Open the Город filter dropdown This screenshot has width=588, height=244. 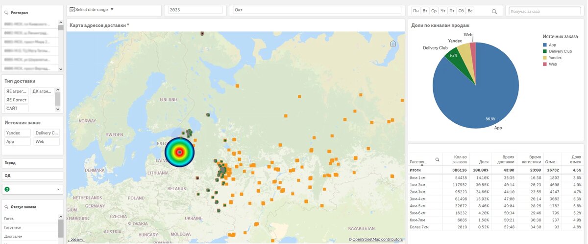32,162
